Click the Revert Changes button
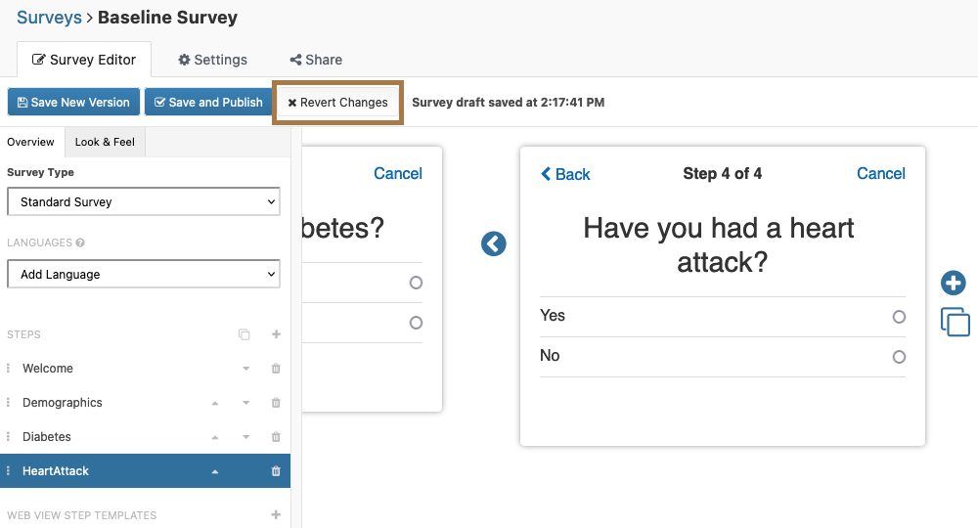This screenshot has width=978, height=528. (x=338, y=103)
